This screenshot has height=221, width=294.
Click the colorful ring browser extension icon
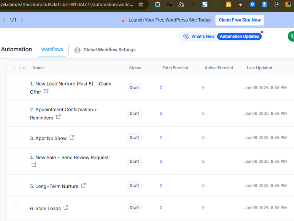tap(157, 4)
